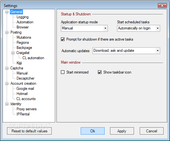Select General in settings tree

[x=16, y=12]
